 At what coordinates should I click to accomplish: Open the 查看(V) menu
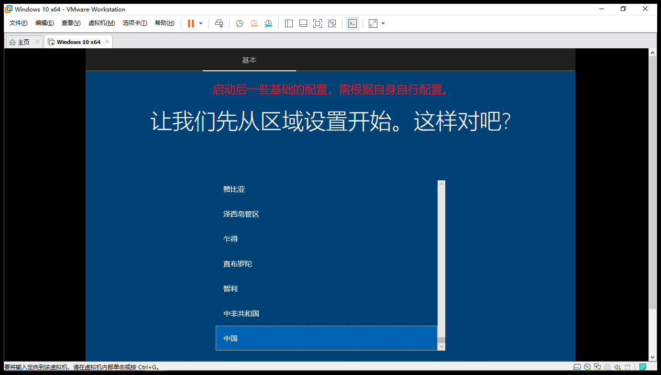point(71,23)
